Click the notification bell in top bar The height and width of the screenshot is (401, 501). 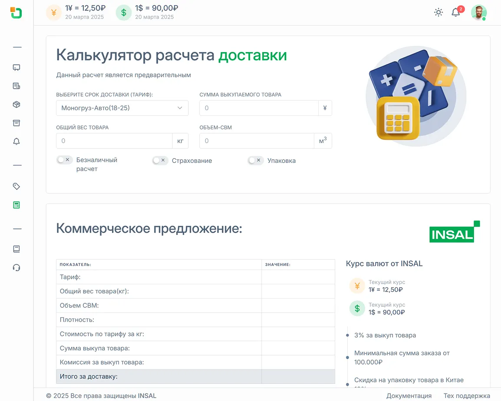point(455,12)
